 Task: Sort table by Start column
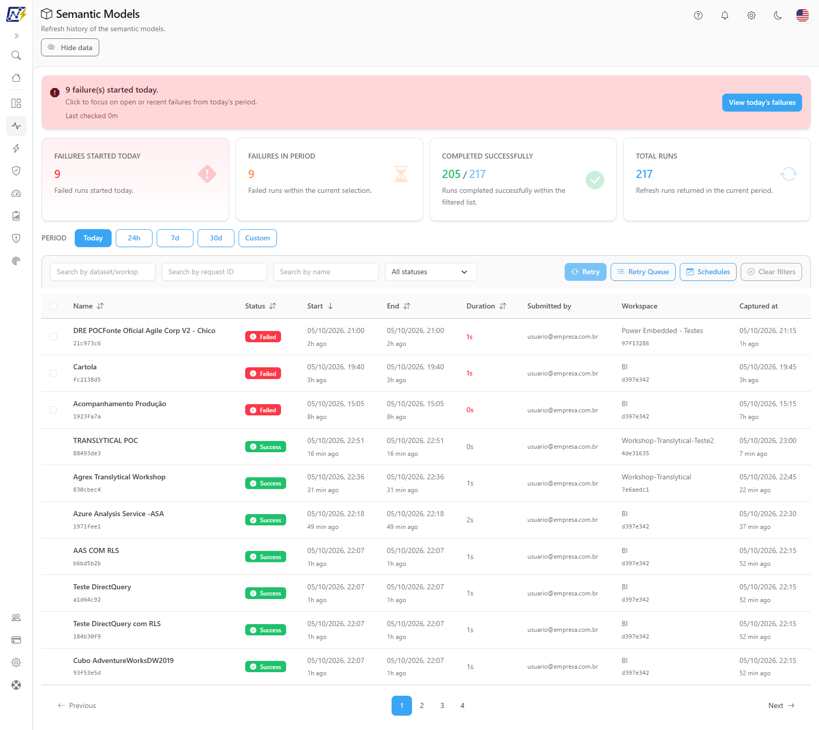pos(320,306)
